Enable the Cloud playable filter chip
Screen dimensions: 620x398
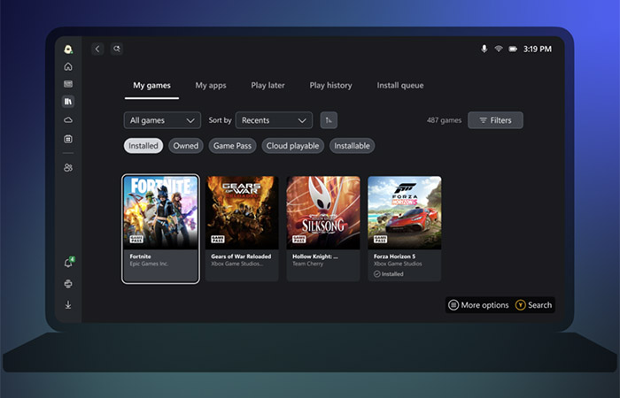click(293, 146)
